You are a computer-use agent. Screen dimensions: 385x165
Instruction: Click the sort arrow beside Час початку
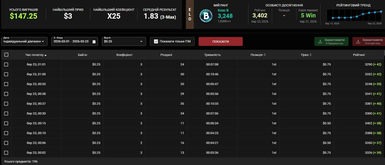[x=46, y=55]
